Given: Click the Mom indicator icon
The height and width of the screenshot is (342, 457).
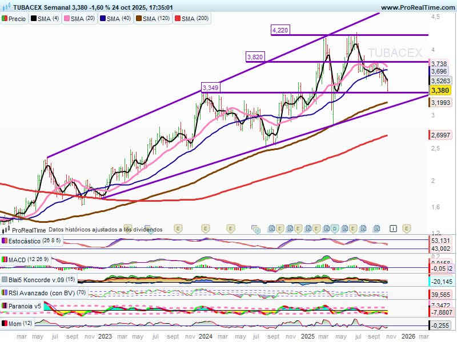Looking at the screenshot, I should coord(4,324).
